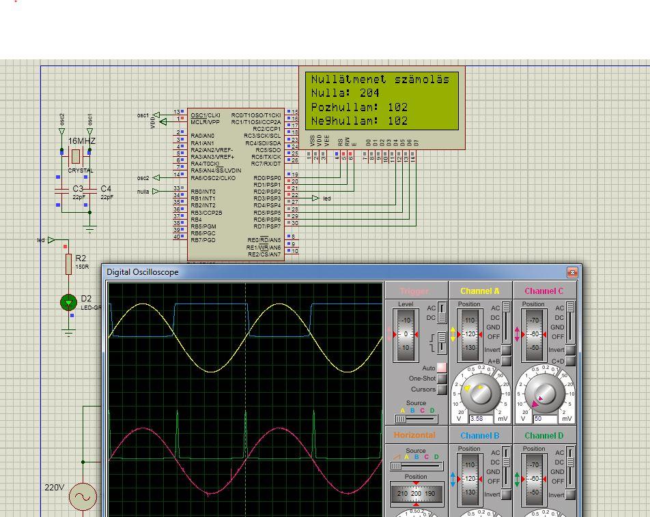The width and height of the screenshot is (650, 517).
Task: Click the RB0/INT0 pin label
Action: 203,192
